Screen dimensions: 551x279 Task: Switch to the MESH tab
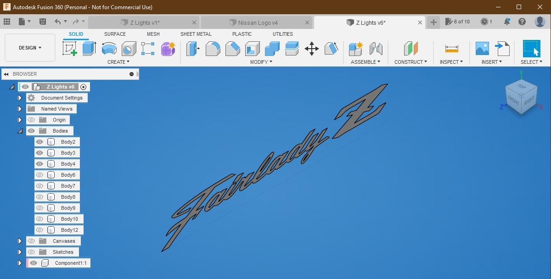[153, 34]
